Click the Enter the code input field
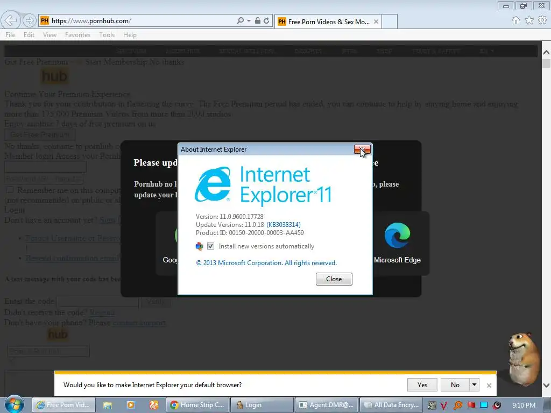551x413 pixels. 98,301
